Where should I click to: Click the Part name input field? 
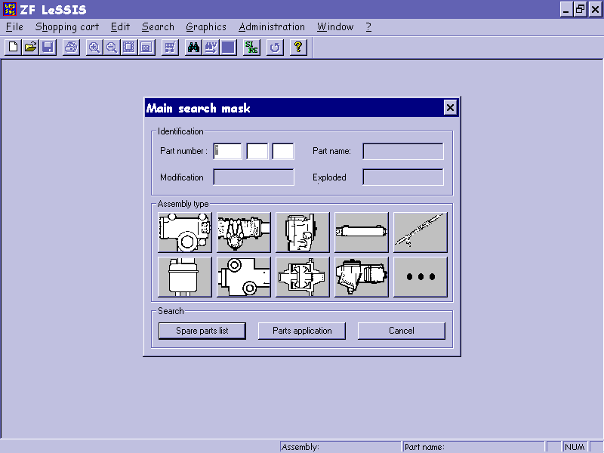pos(403,152)
